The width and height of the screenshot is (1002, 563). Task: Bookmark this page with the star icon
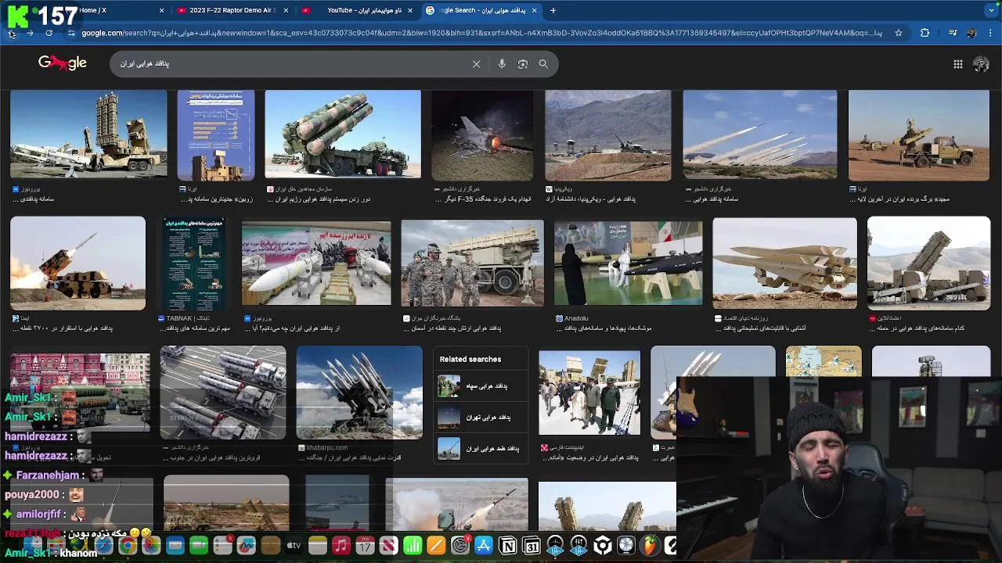pyautogui.click(x=899, y=33)
